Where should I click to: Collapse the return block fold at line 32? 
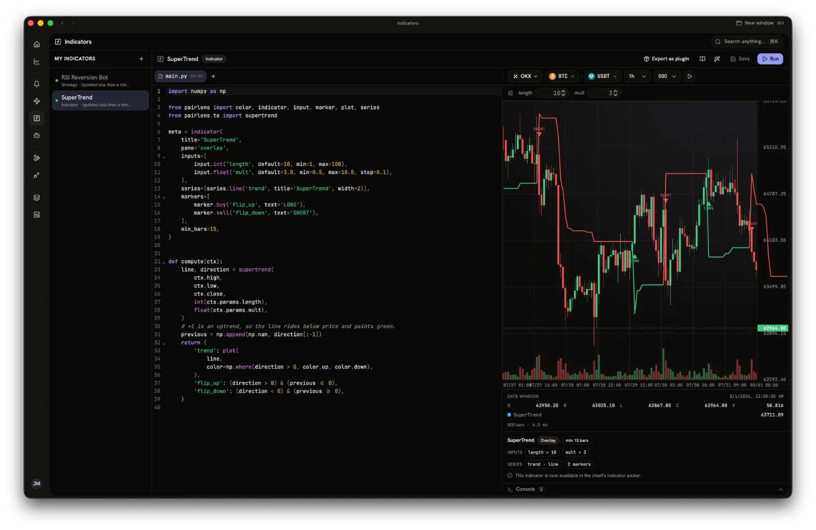pyautogui.click(x=164, y=343)
